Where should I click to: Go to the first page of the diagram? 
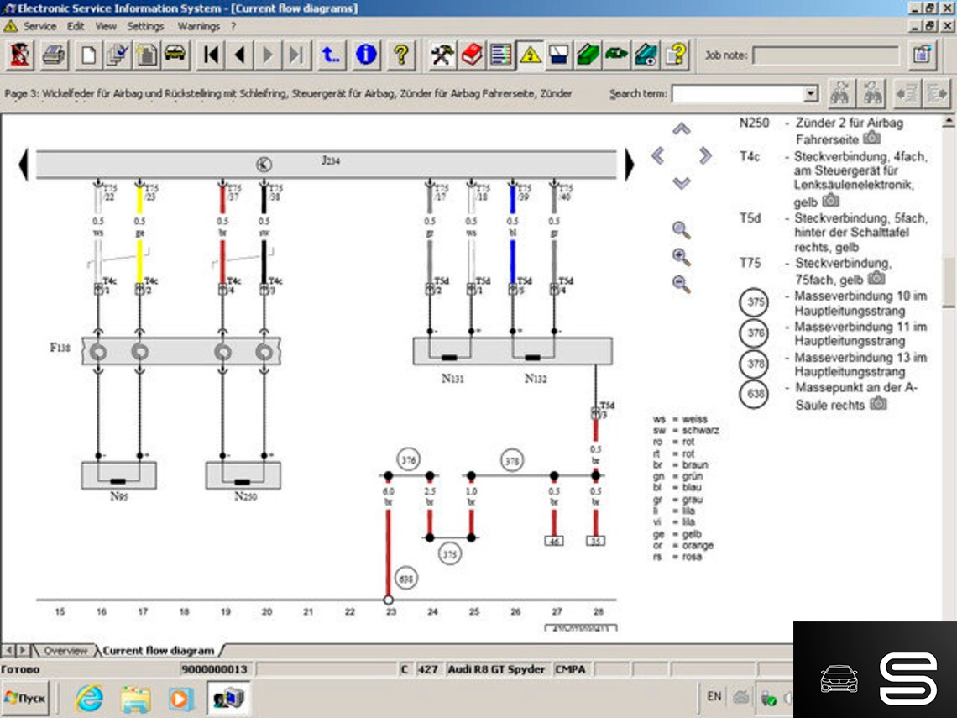click(212, 55)
